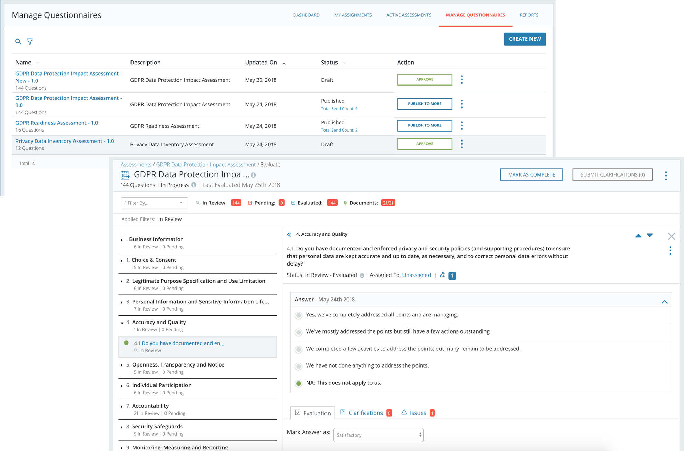Open Privacy Data Inventory Assessment - 1.0 link
Image resolution: width=684 pixels, height=451 pixels.
tap(65, 141)
